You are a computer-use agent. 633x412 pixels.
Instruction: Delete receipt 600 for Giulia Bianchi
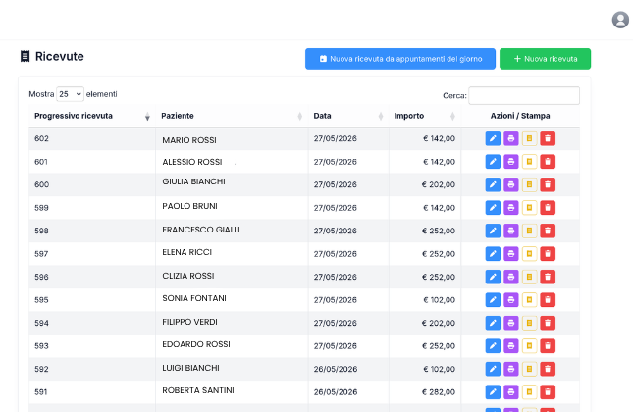click(548, 184)
